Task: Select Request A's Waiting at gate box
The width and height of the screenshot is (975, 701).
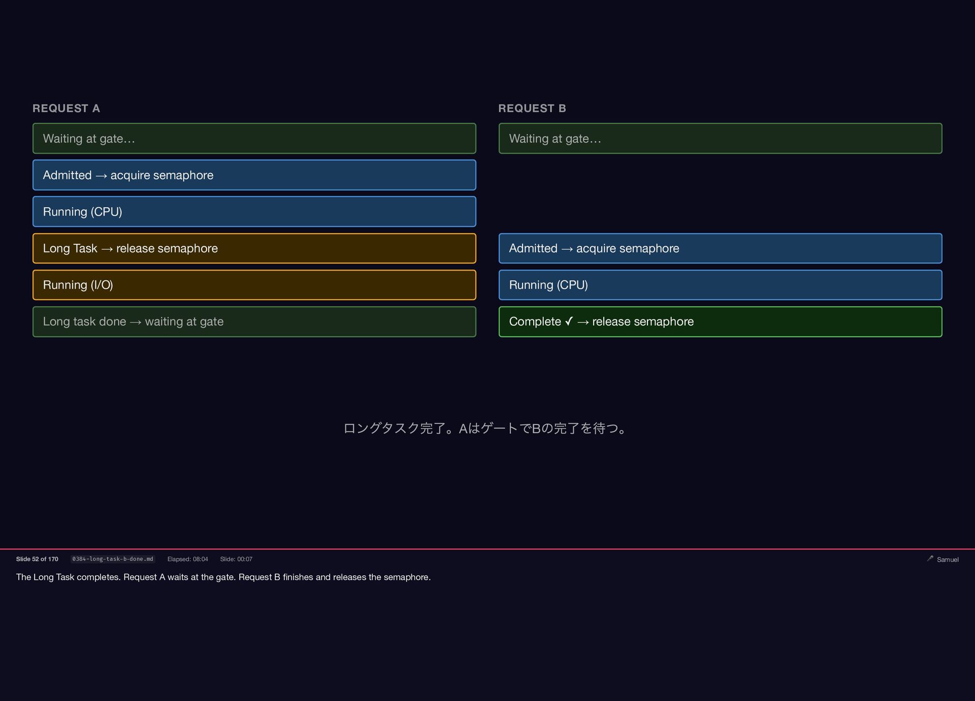Action: (x=254, y=138)
